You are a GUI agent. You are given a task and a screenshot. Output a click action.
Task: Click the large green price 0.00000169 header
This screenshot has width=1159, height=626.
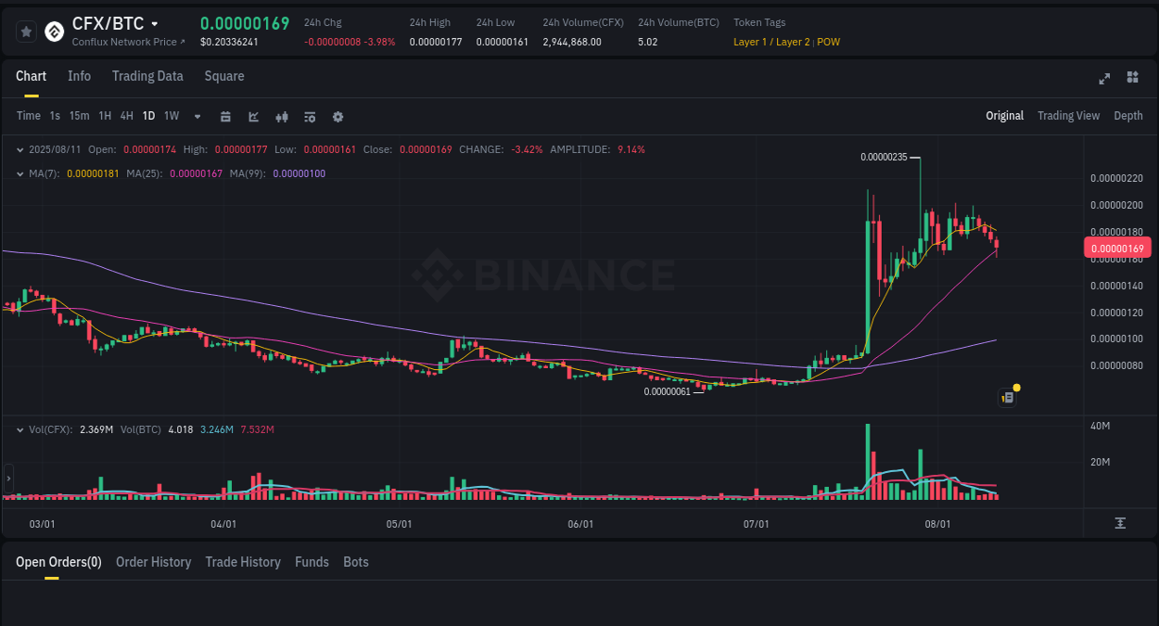click(x=245, y=23)
